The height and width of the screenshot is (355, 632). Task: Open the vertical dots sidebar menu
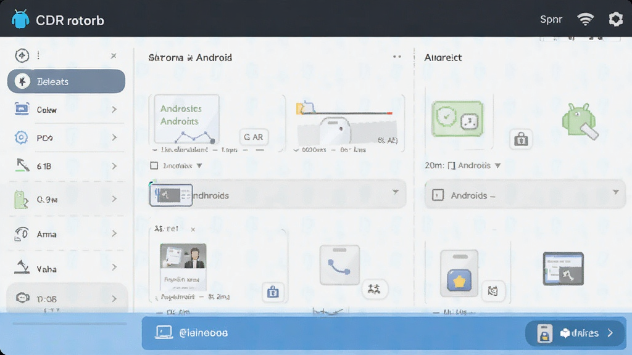pyautogui.click(x=38, y=55)
